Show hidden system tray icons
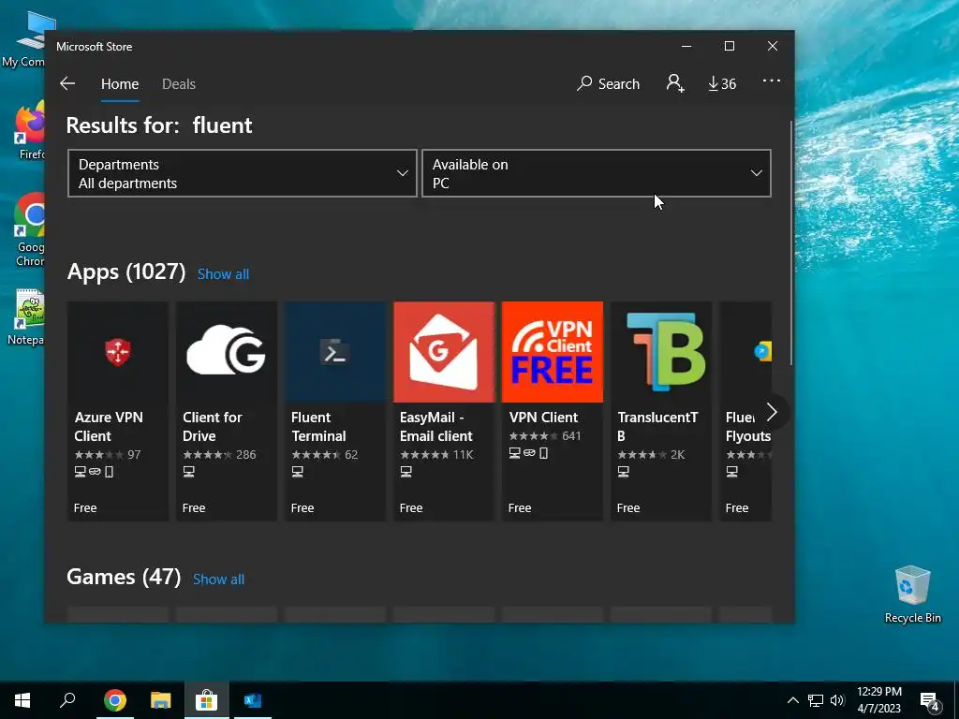Screen dimensions: 959x719 792,700
